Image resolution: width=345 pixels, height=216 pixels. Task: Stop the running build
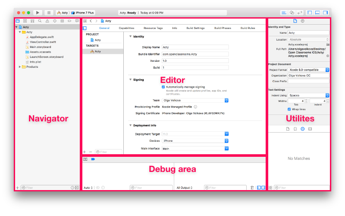[49, 13]
